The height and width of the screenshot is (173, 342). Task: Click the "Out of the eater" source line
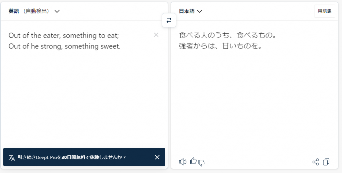(x=63, y=35)
